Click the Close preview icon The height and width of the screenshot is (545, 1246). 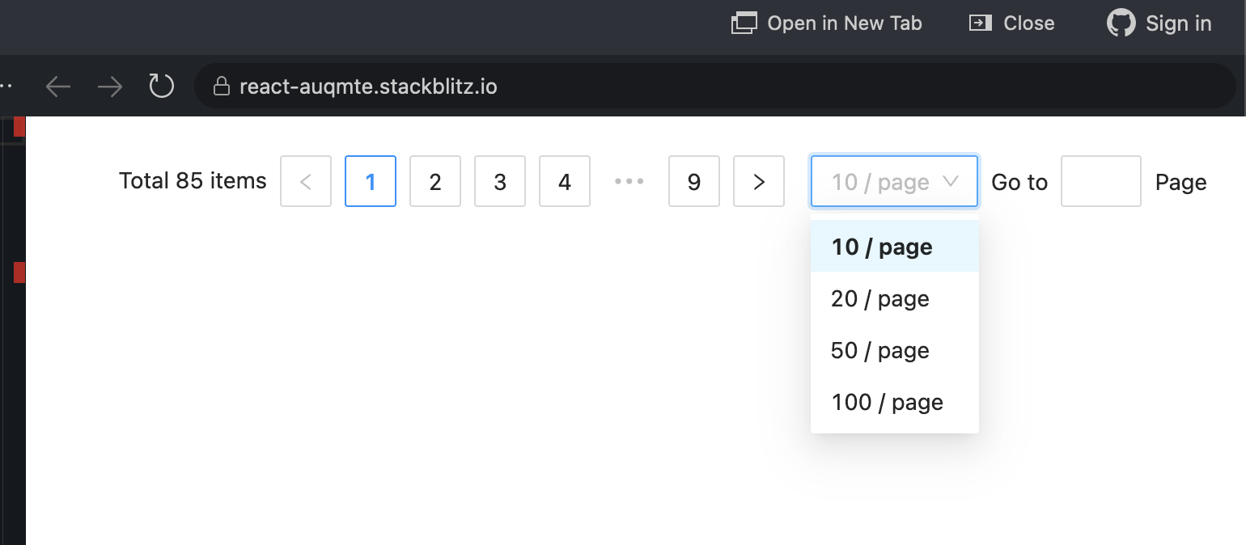tap(979, 23)
